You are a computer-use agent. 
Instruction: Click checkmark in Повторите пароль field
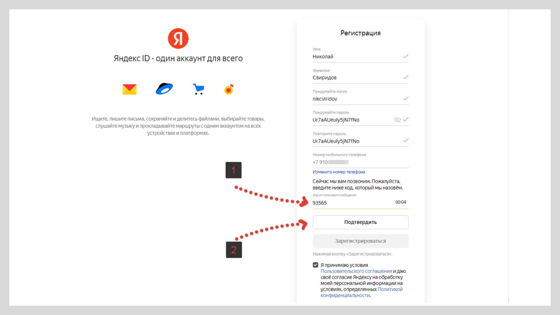tap(406, 140)
